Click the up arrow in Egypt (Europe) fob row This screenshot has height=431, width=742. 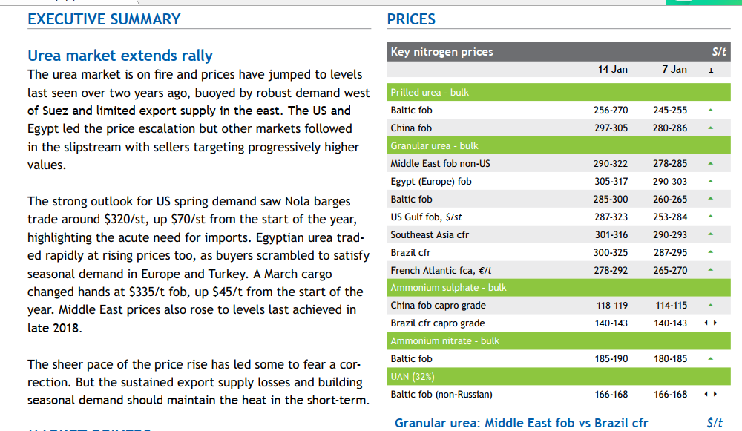pyautogui.click(x=710, y=181)
